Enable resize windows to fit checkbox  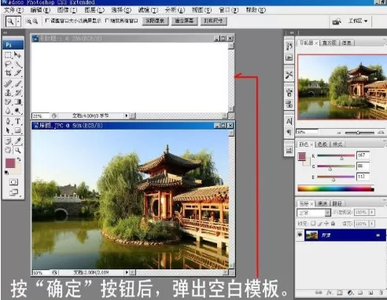click(x=47, y=20)
